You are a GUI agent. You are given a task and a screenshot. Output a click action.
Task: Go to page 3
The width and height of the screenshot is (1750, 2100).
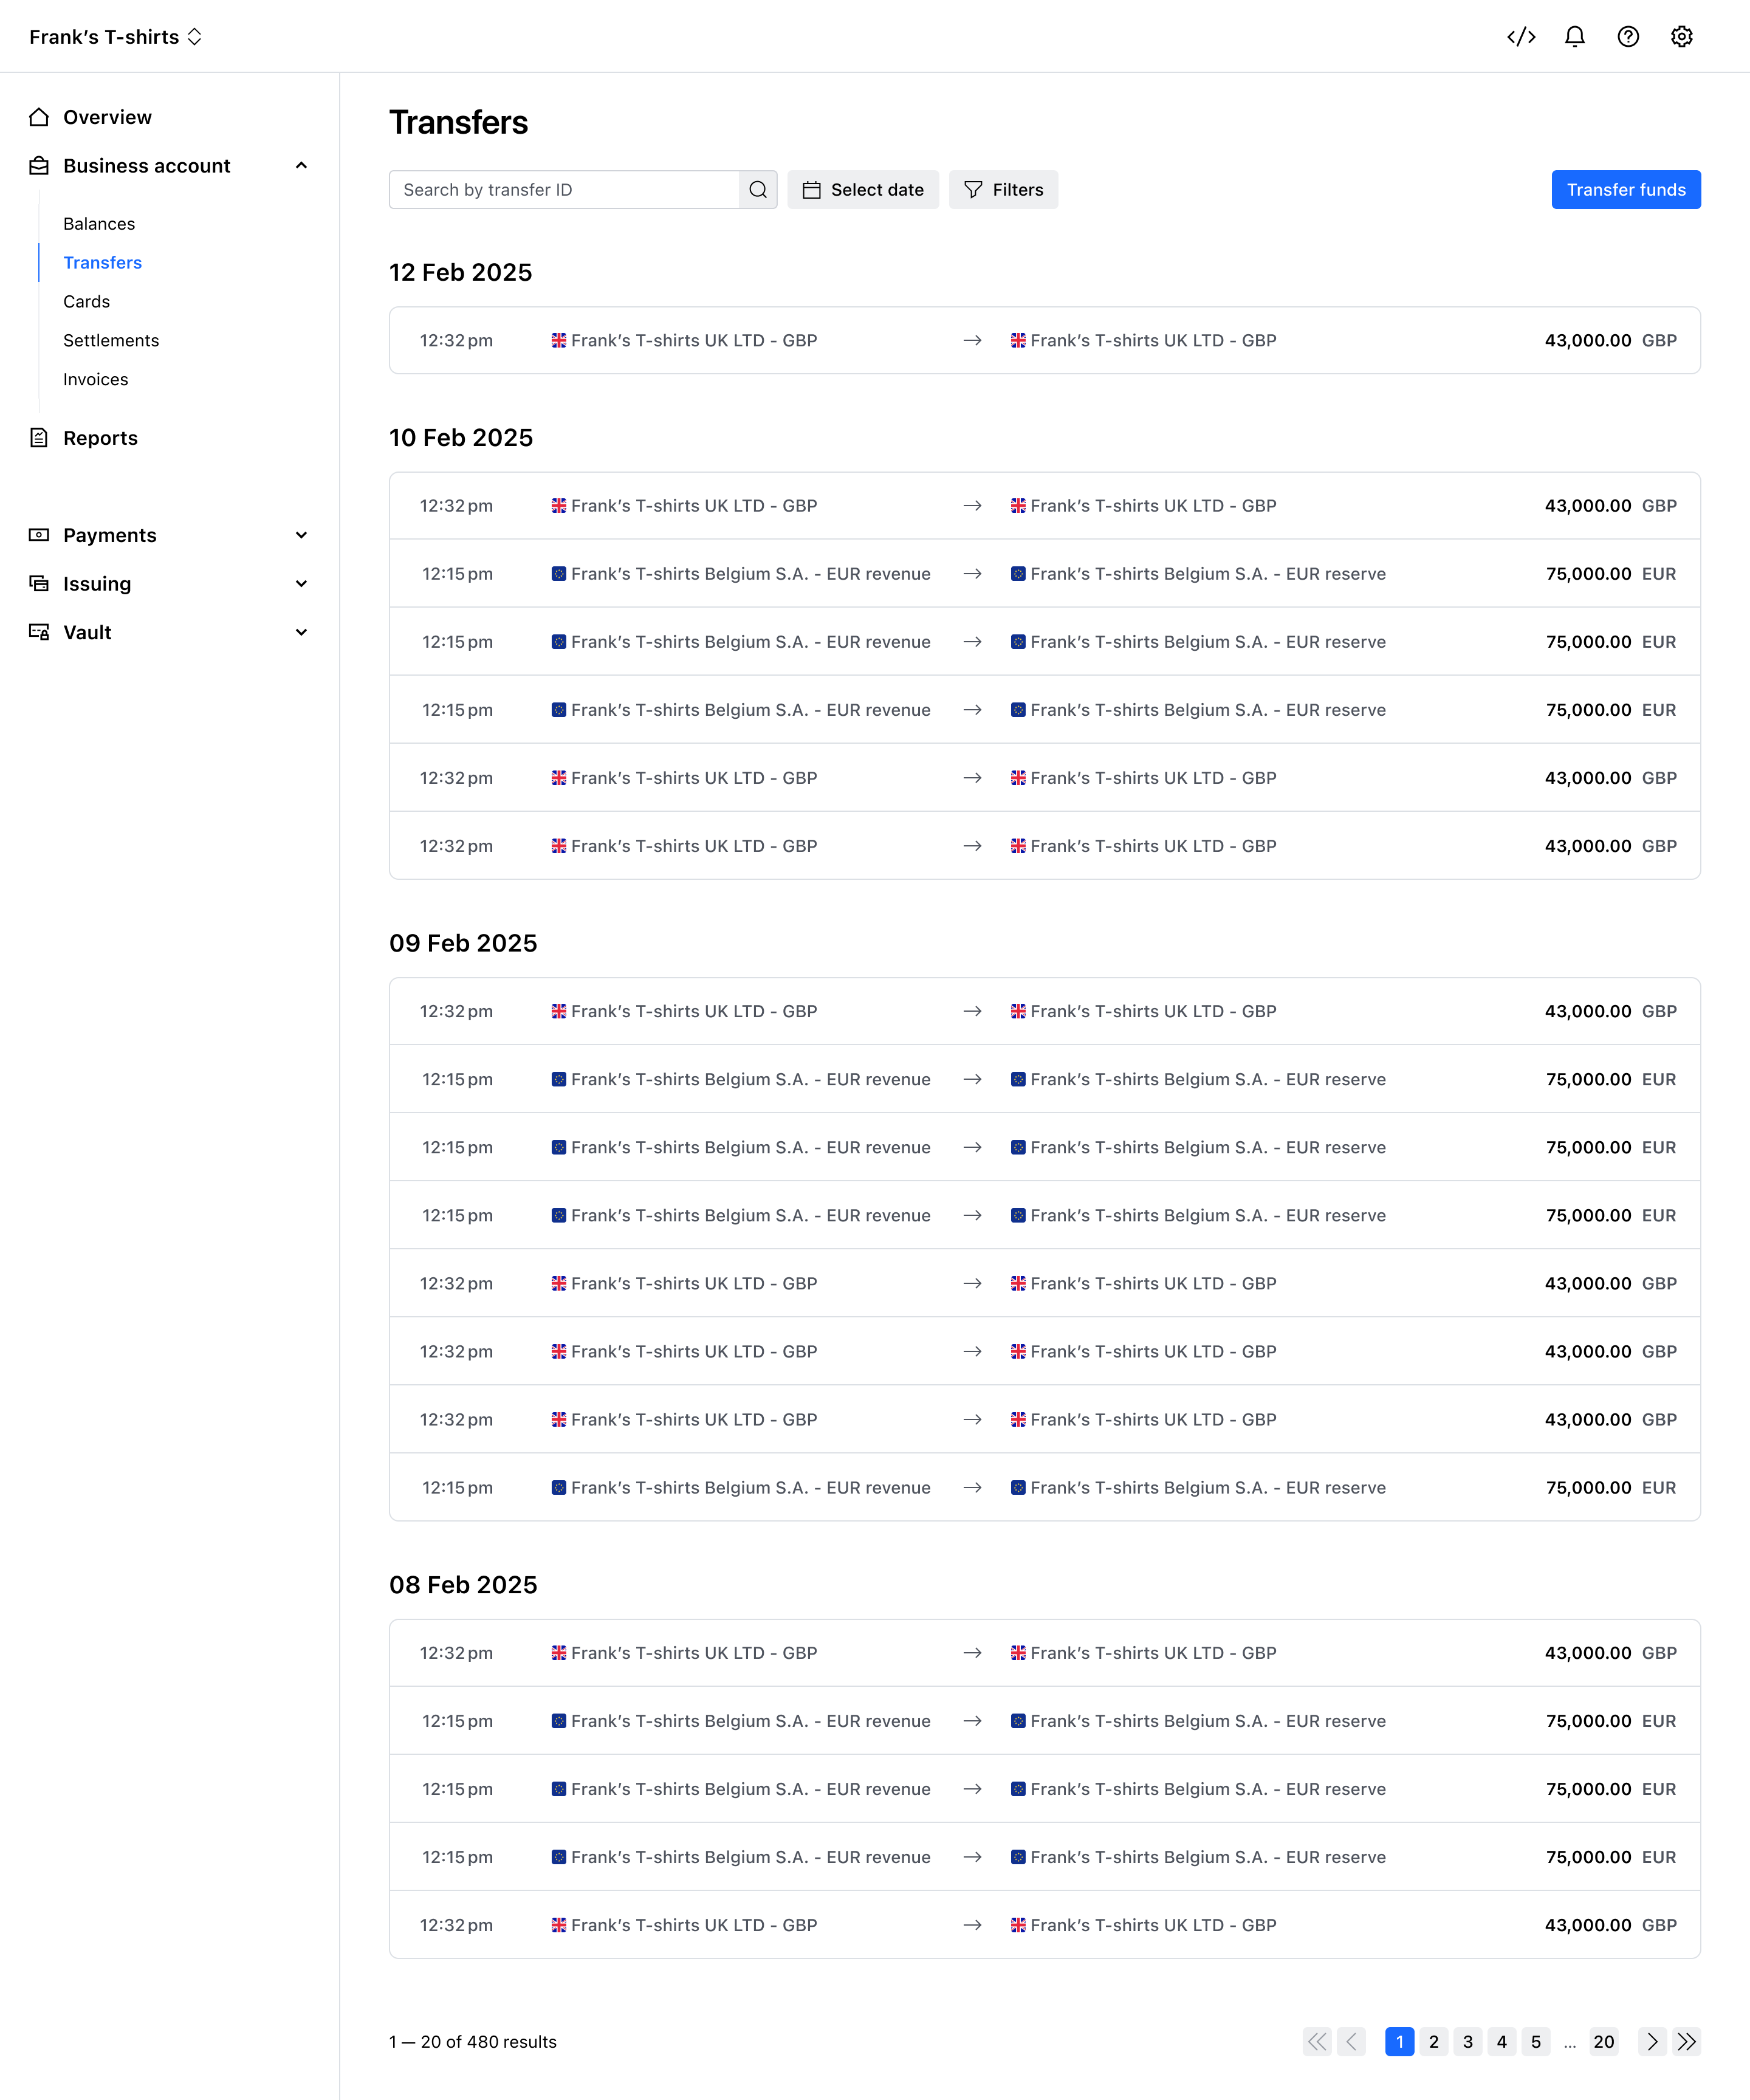(x=1468, y=2042)
